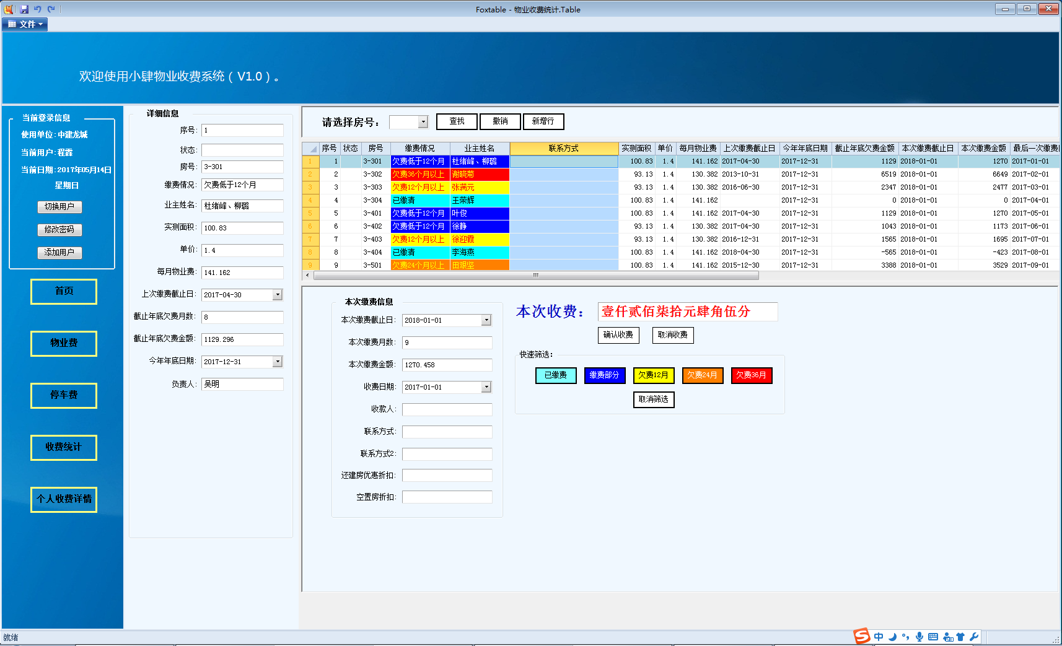Open the 文件 menu
Viewport: 1062px width, 646px height.
[x=25, y=24]
